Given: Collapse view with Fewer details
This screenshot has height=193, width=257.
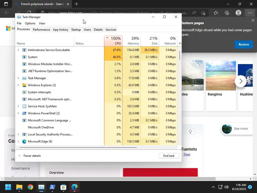Looking at the screenshot, I should click(x=29, y=156).
